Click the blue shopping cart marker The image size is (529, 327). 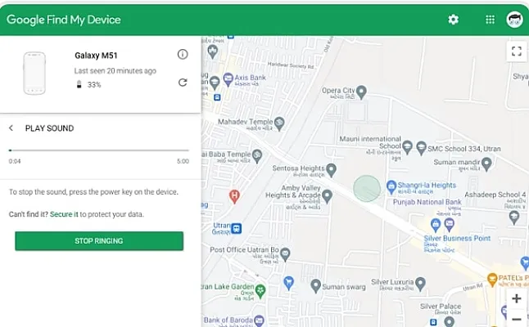click(x=288, y=283)
